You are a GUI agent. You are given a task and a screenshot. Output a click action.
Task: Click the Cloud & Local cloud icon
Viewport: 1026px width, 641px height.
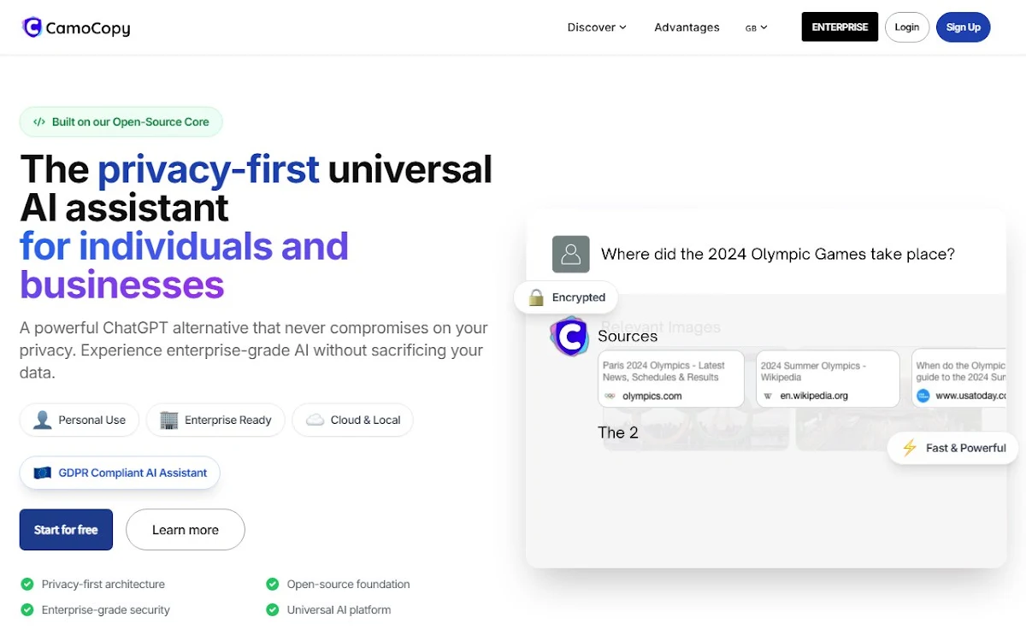(315, 420)
